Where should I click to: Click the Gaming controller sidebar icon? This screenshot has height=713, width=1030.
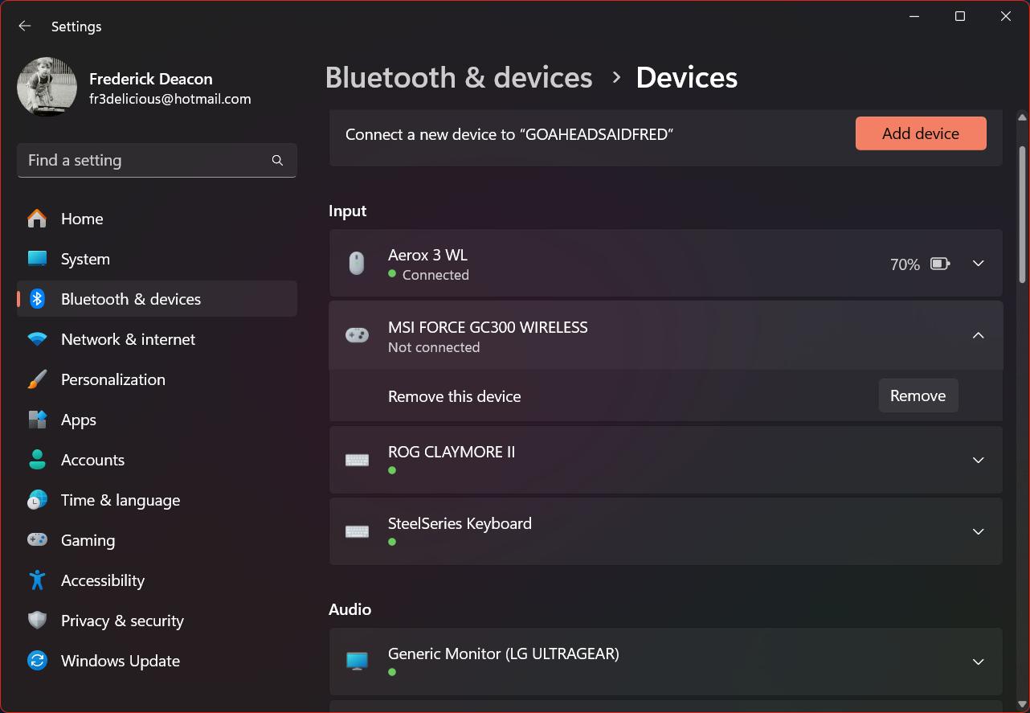(37, 539)
